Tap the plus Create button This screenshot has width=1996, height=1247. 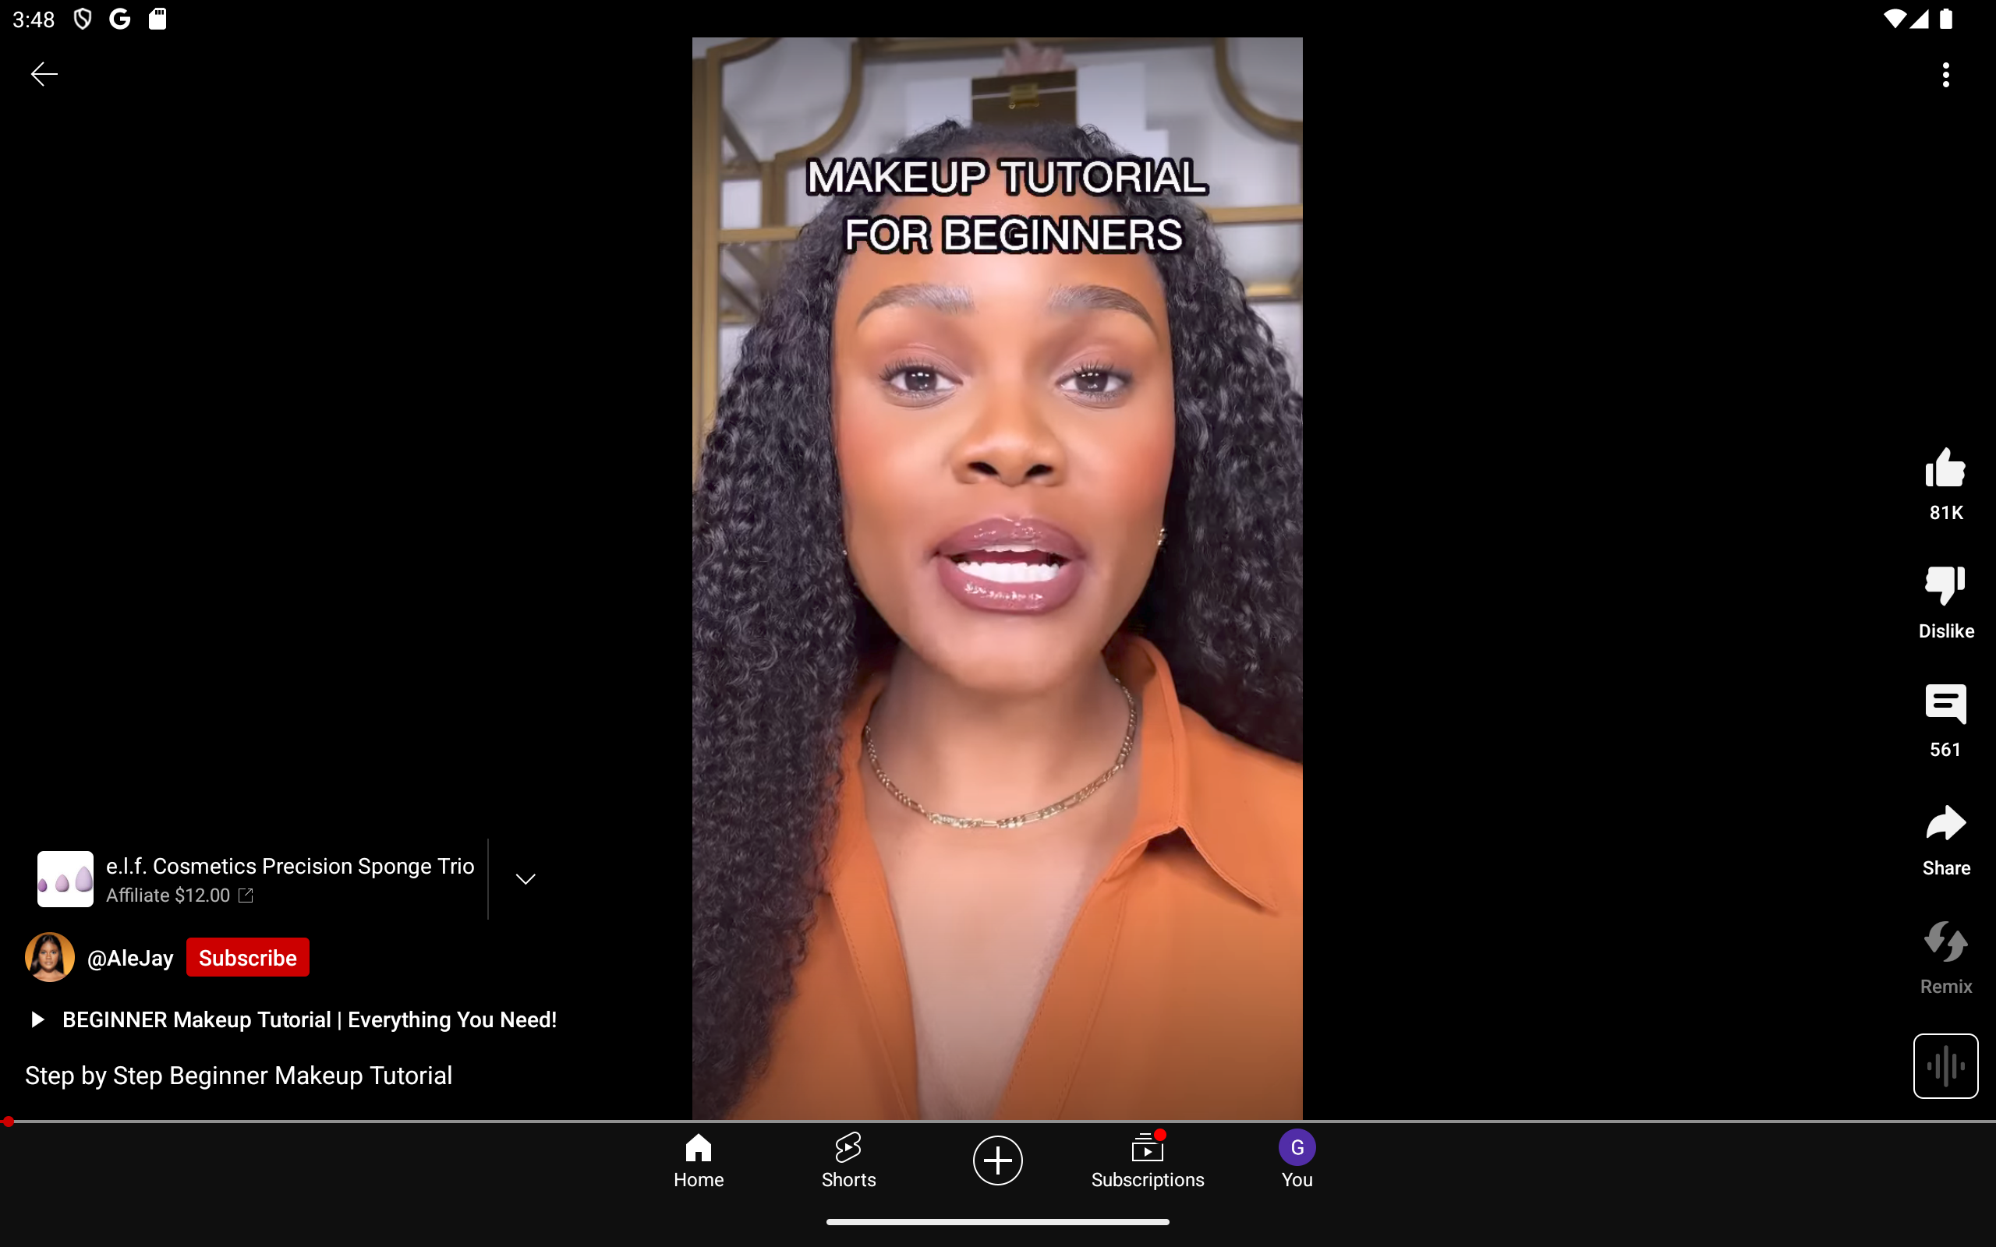(997, 1160)
